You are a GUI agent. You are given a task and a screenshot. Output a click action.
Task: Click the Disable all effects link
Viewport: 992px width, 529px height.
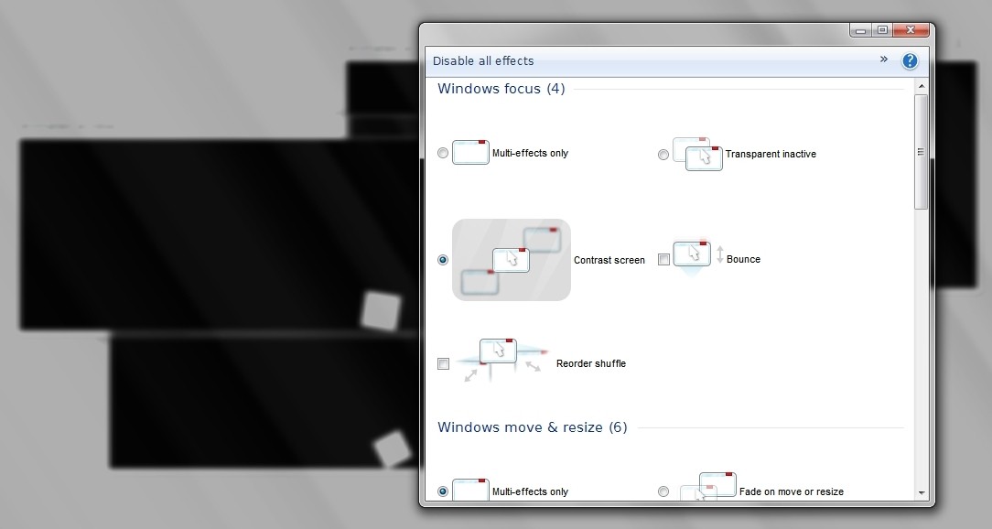tap(483, 59)
